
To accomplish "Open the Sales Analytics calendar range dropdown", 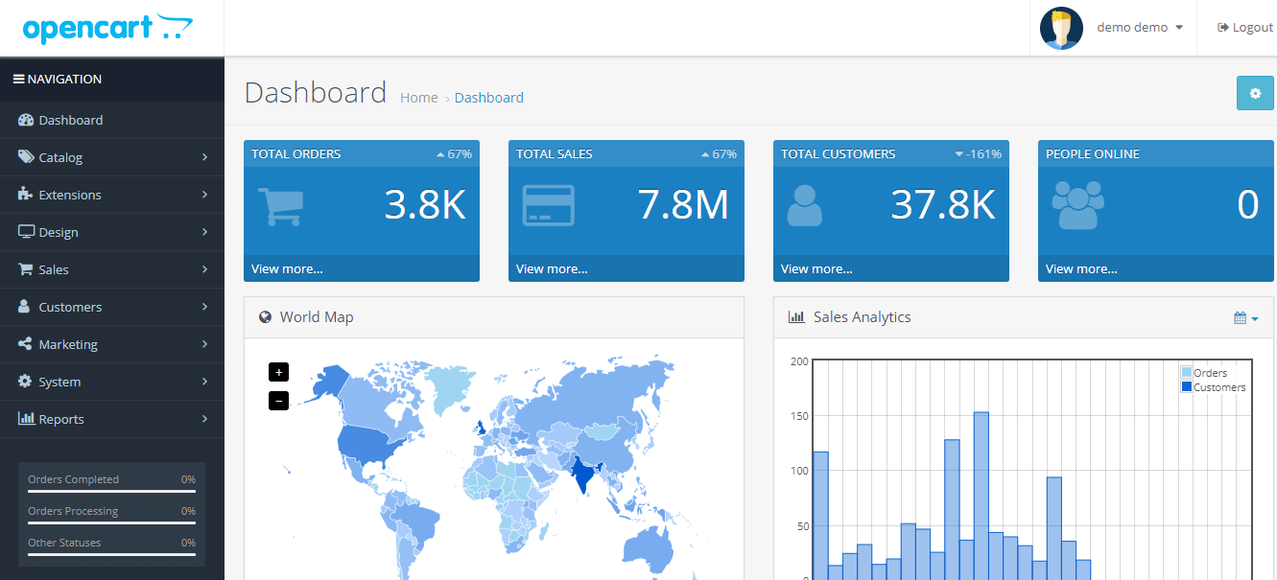I will (x=1245, y=317).
